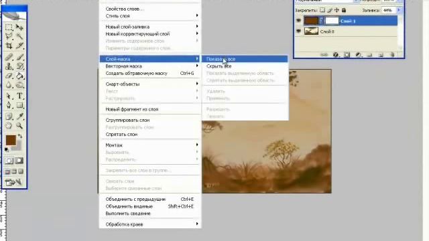
Task: Click the add layer mask icon
Action: [347, 55]
